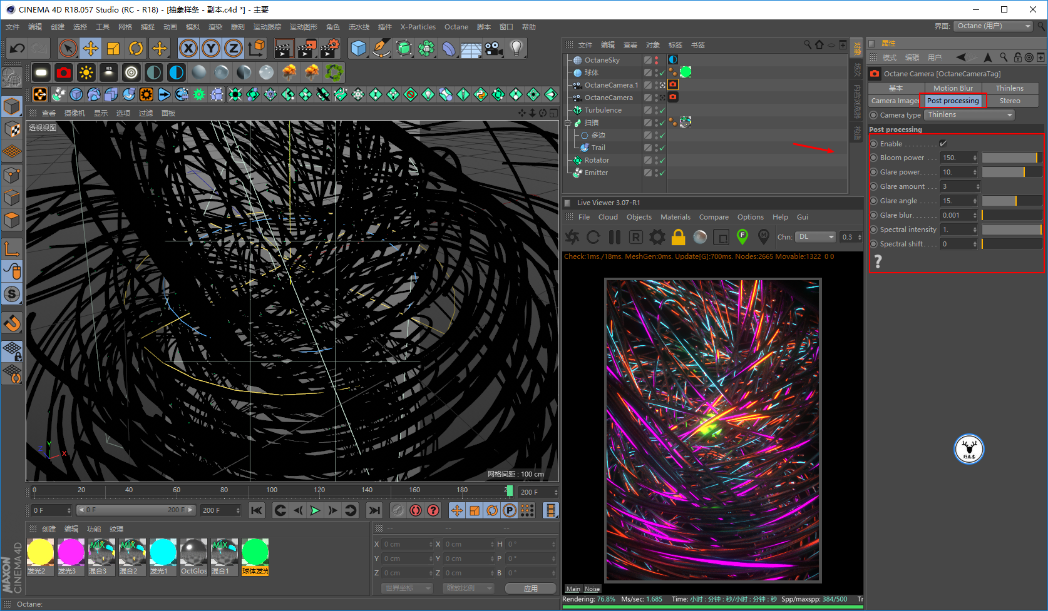This screenshot has width=1048, height=611.
Task: Select the OctGlos material thumbnail
Action: coord(193,557)
